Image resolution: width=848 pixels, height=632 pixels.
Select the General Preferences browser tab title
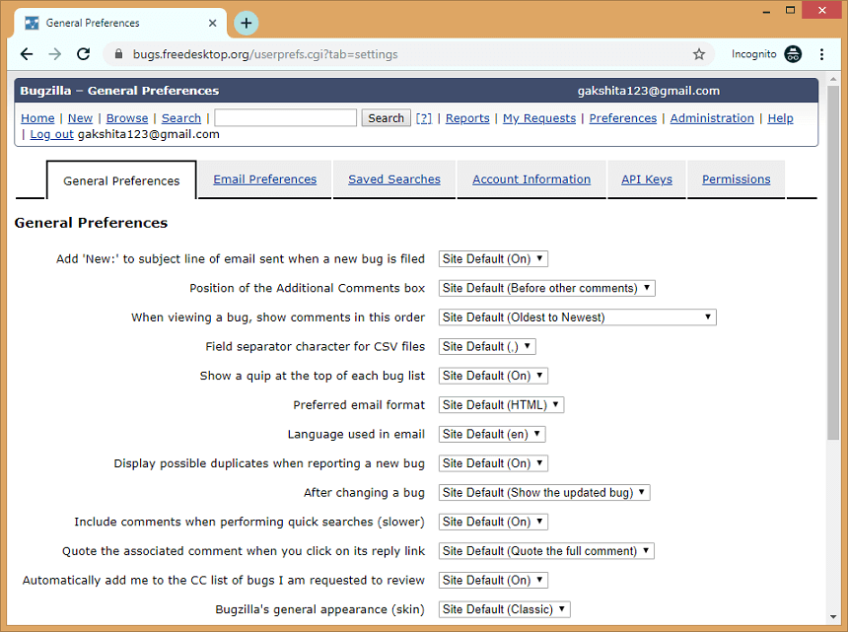point(93,24)
